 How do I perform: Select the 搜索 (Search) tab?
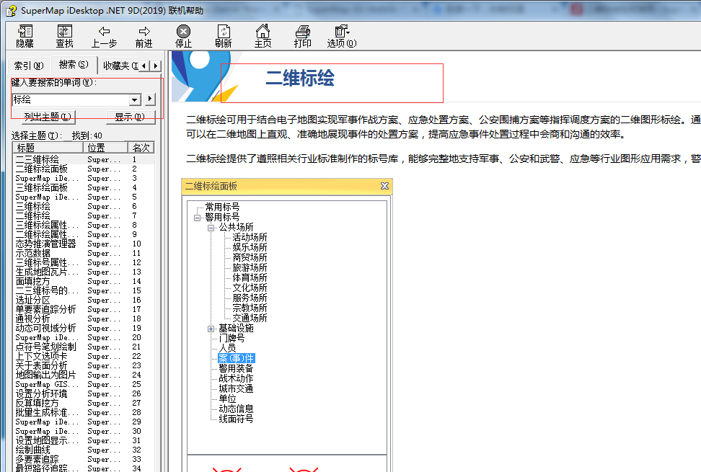click(74, 64)
